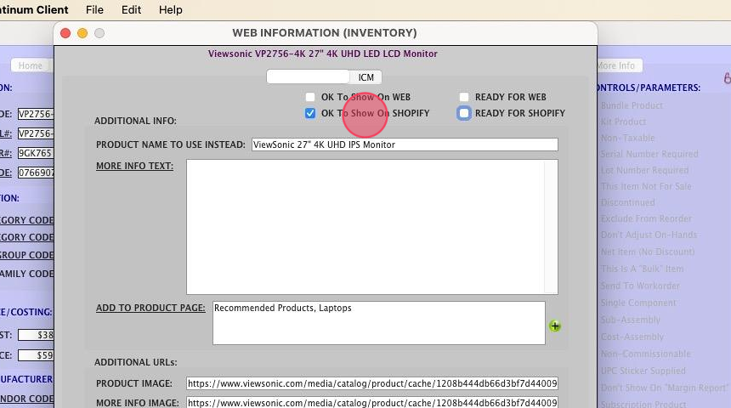This screenshot has width=731, height=408.
Task: Click Discontinued option in background window
Action: tap(627, 202)
